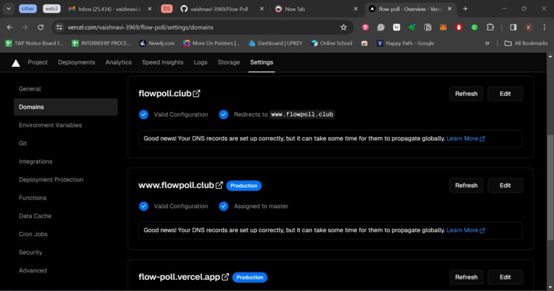Open Integrations settings
Viewport: 554px width, 291px height.
(35, 161)
